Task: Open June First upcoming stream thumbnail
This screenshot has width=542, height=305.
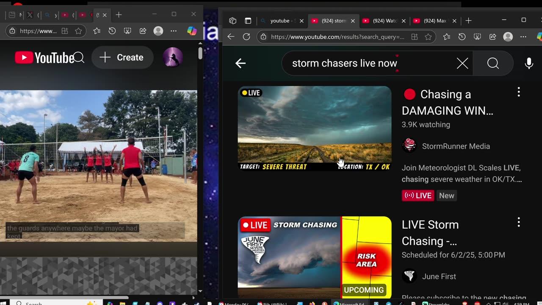Action: pyautogui.click(x=315, y=258)
